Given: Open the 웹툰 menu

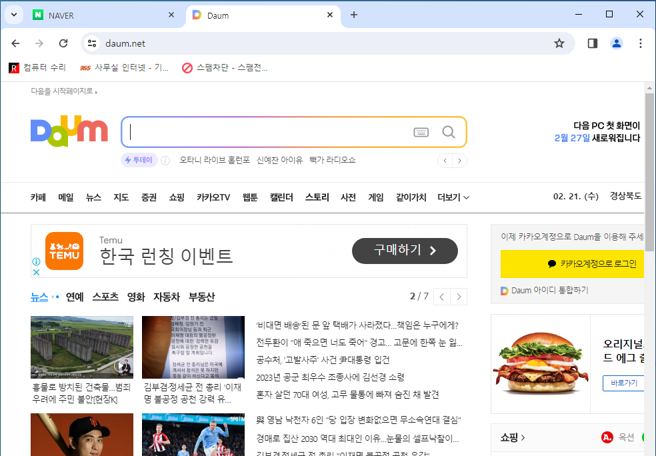Looking at the screenshot, I should (250, 197).
